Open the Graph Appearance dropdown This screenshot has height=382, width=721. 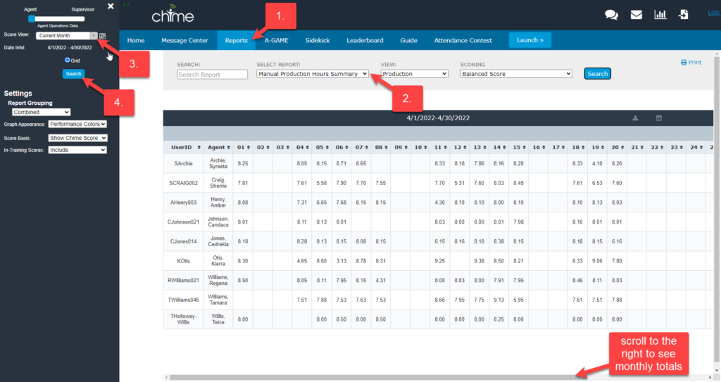coord(77,124)
